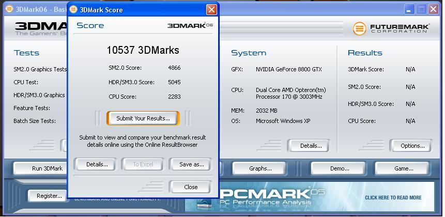This screenshot has width=445, height=217.
Task: Click the Batch Size Tests label
Action: (35, 121)
